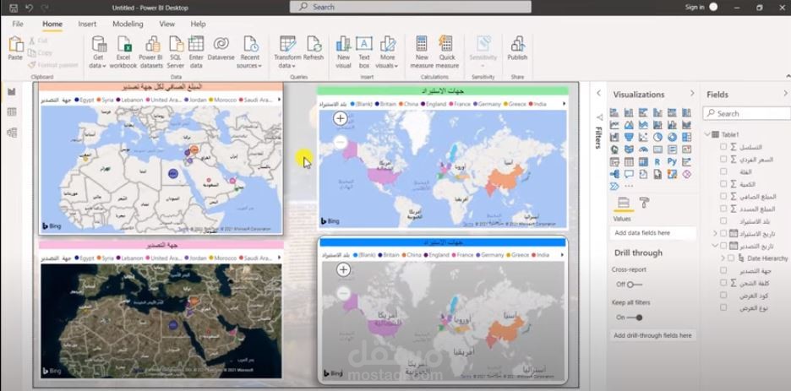791x391 pixels.
Task: Open Report view in left sidebar
Action: [12, 92]
